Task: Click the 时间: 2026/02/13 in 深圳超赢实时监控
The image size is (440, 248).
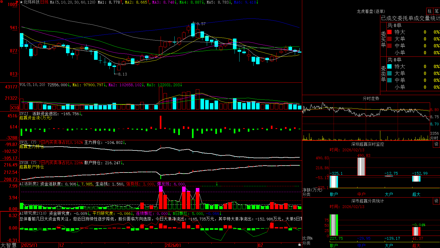Action: coord(347,150)
